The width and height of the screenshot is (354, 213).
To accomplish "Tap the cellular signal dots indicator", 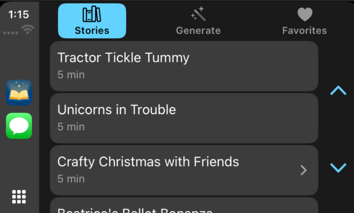I will pos(11,33).
